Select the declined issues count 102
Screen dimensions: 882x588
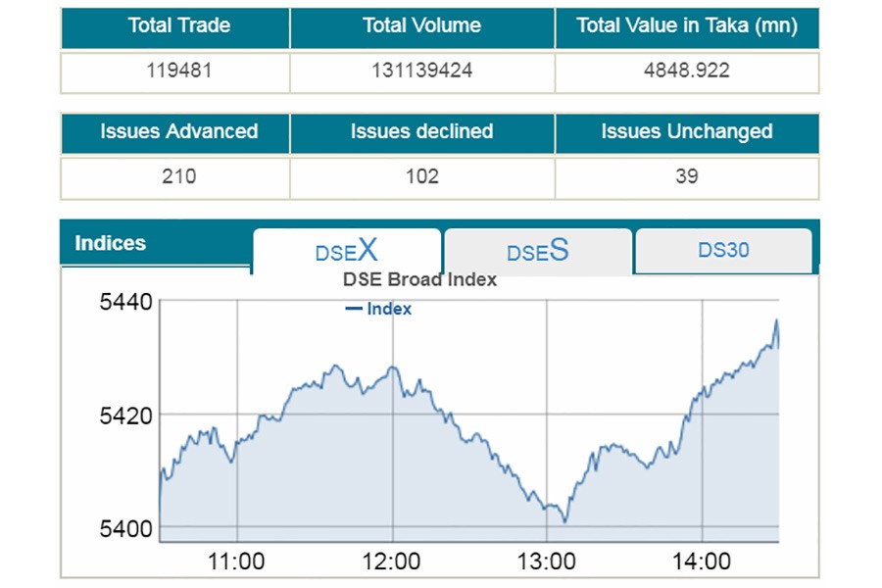[x=421, y=176]
